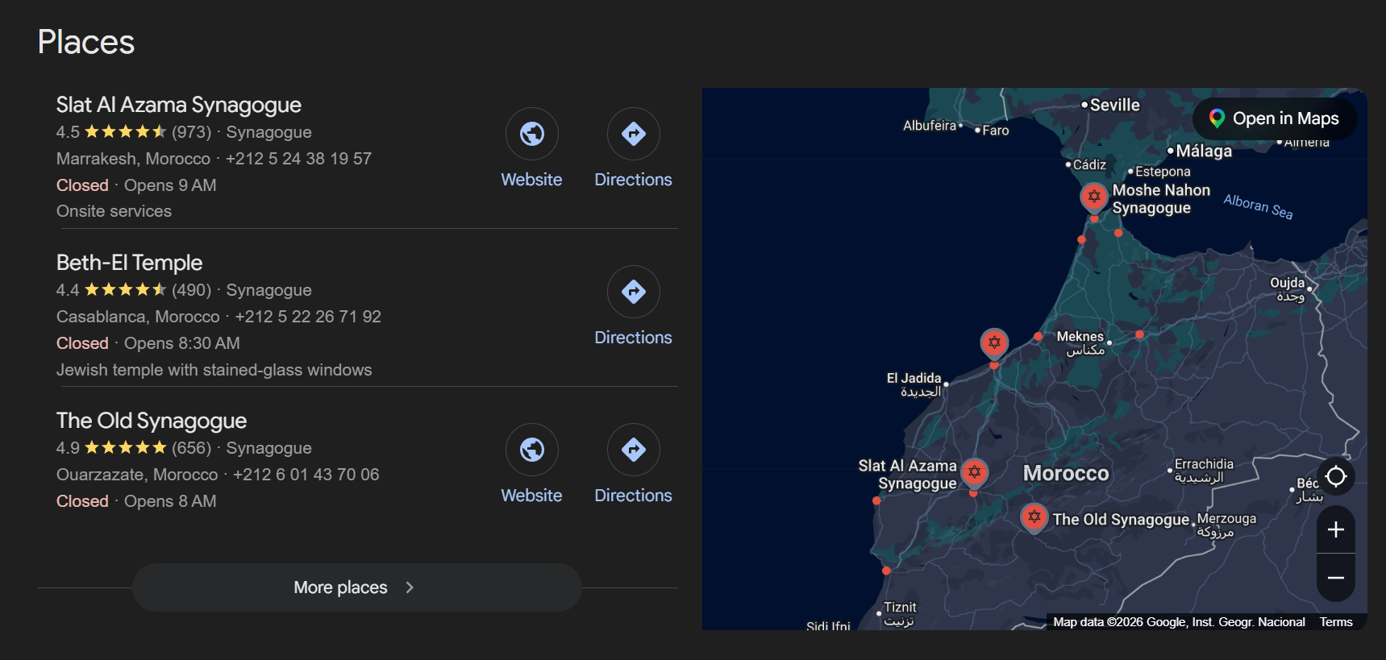Click the (656) review count
Image resolution: width=1386 pixels, height=660 pixels.
coord(191,448)
